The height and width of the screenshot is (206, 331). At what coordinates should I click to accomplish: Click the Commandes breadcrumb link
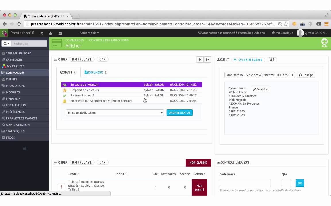(74, 40)
